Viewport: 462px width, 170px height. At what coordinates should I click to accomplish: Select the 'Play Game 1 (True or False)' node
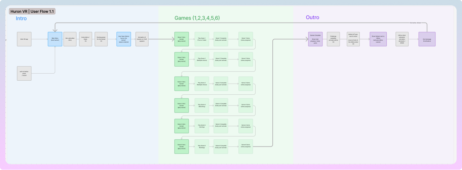pyautogui.click(x=202, y=39)
